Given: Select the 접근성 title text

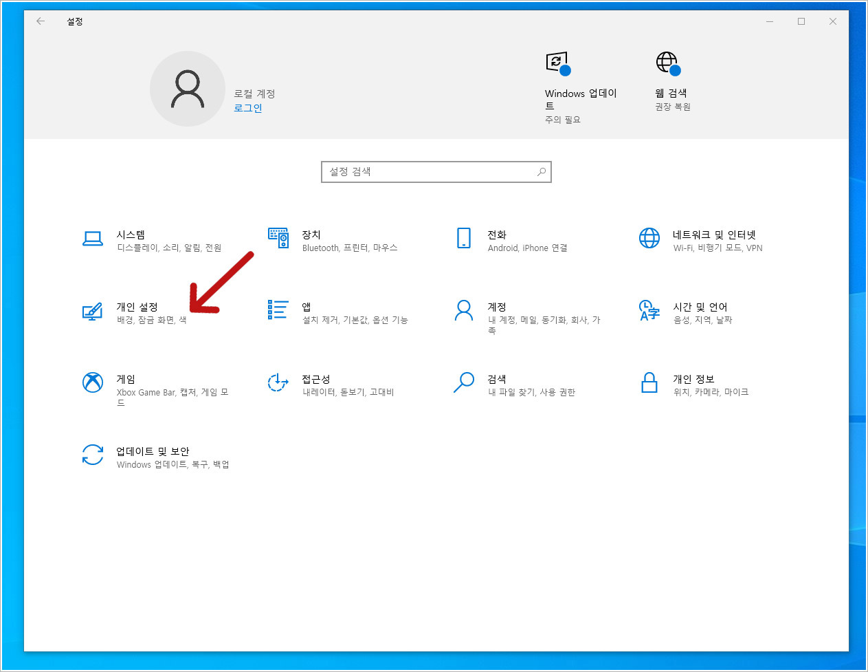Looking at the screenshot, I should tap(316, 379).
